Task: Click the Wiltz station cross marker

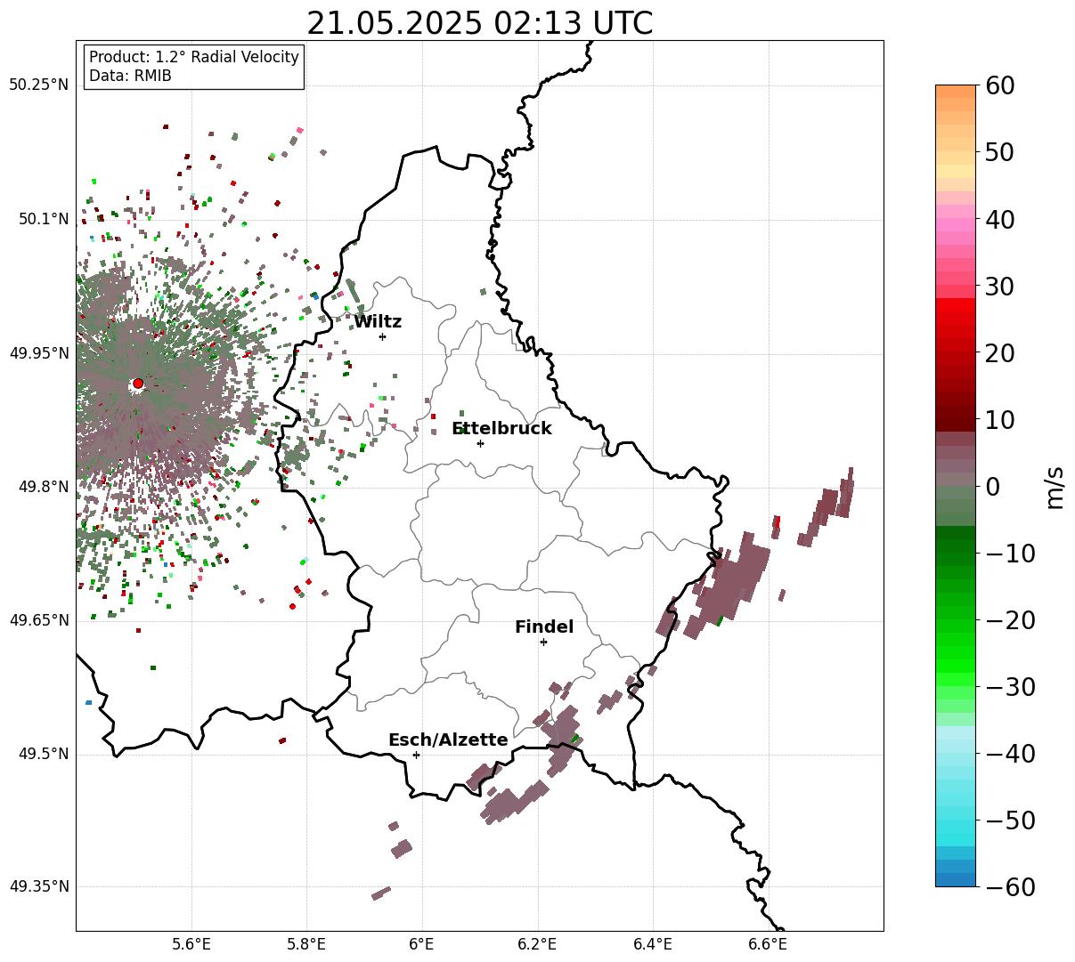Action: point(383,336)
